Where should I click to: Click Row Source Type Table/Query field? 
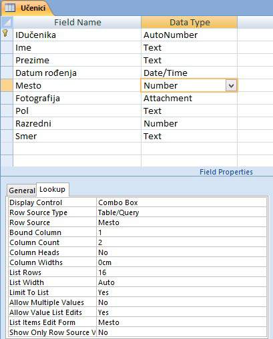pos(182,212)
